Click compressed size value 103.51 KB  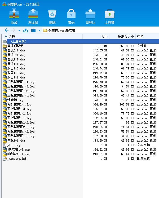127,104
